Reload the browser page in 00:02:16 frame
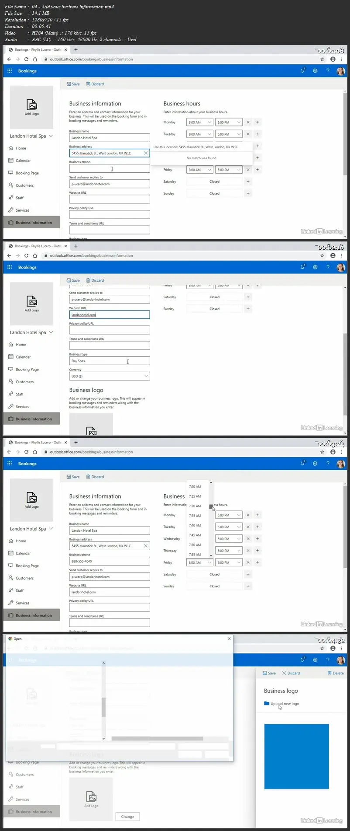Image resolution: width=350 pixels, height=831 pixels. [26, 255]
